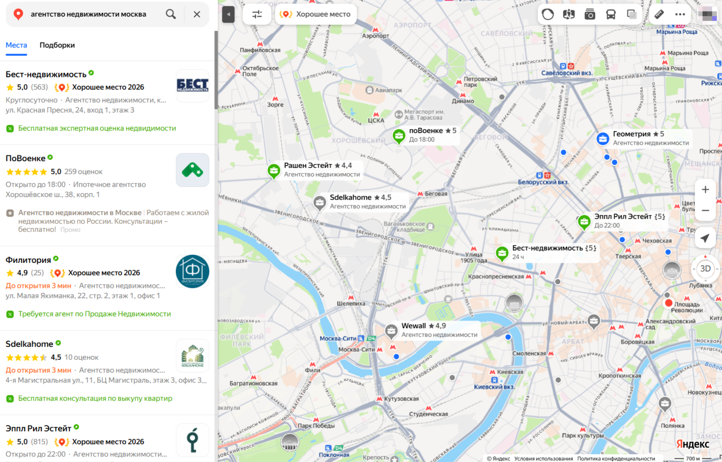Open 'Условия использования' footer link
Image resolution: width=722 pixels, height=462 pixels.
click(x=543, y=459)
